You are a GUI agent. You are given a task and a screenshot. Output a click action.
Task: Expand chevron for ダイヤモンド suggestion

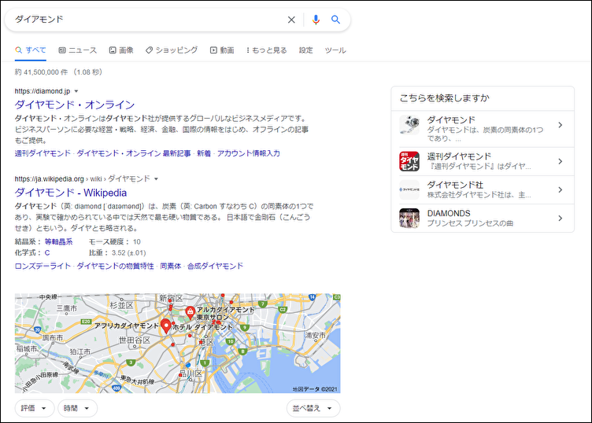coord(561,125)
